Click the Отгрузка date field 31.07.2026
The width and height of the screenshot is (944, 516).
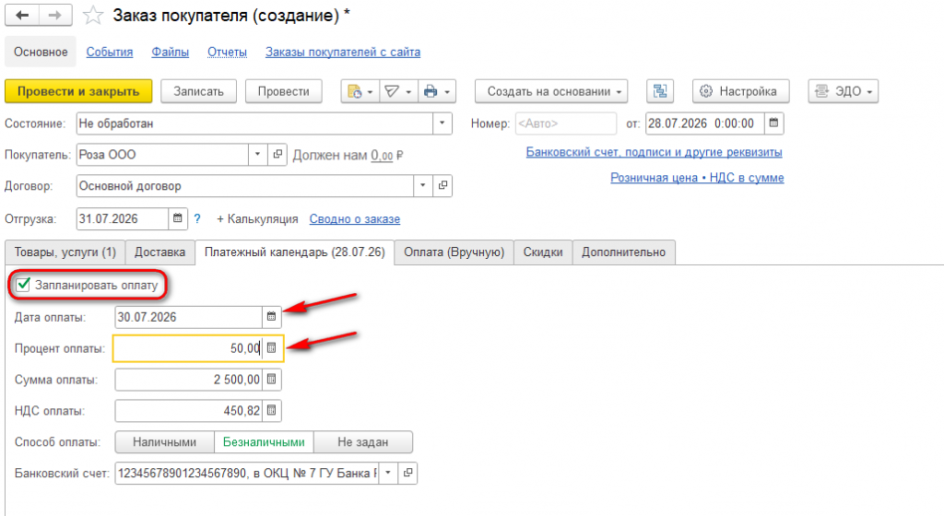pyautogui.click(x=123, y=218)
